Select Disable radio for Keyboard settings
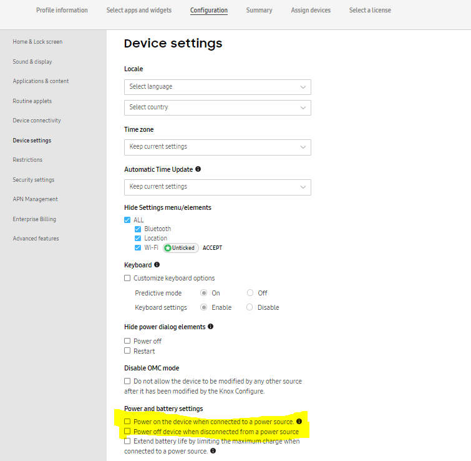 (250, 307)
